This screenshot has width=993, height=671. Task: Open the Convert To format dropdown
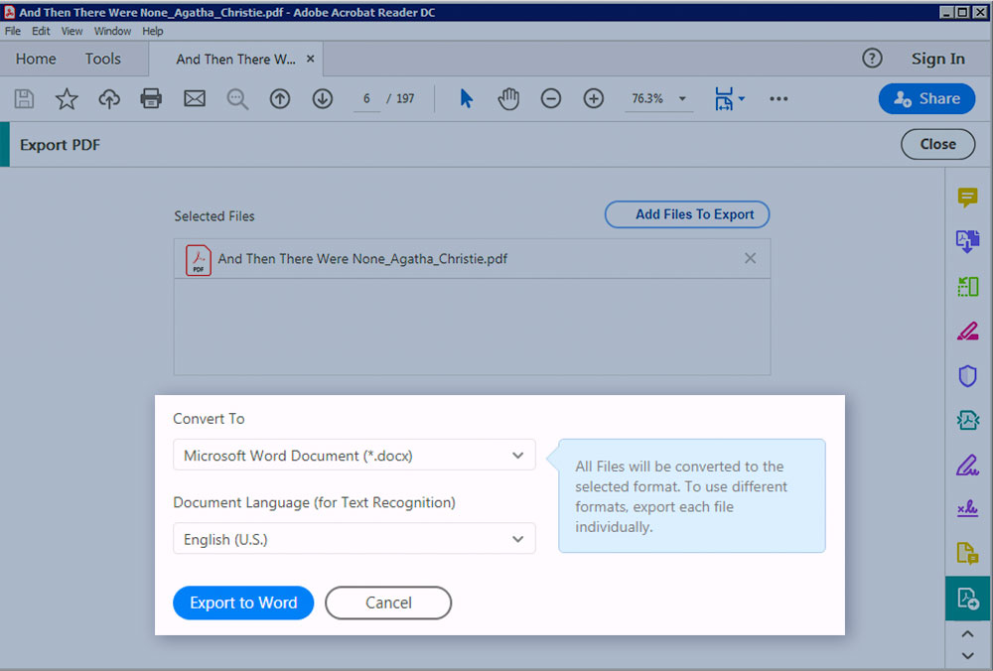click(354, 455)
